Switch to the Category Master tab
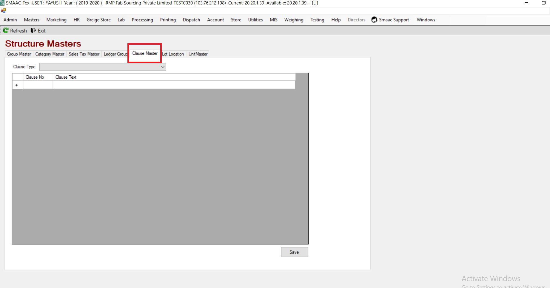 click(50, 54)
